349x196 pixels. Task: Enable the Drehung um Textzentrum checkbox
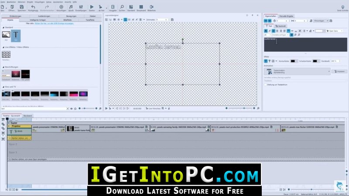[x=265, y=84]
